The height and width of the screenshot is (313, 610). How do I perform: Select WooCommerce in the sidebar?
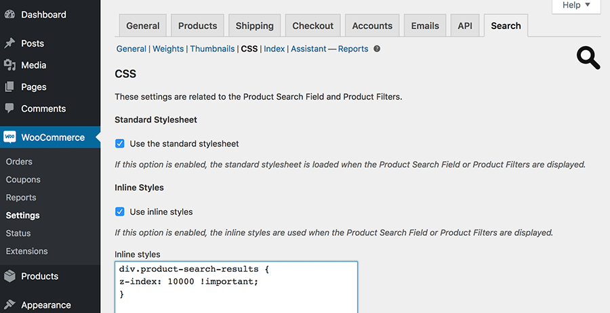[x=50, y=138]
